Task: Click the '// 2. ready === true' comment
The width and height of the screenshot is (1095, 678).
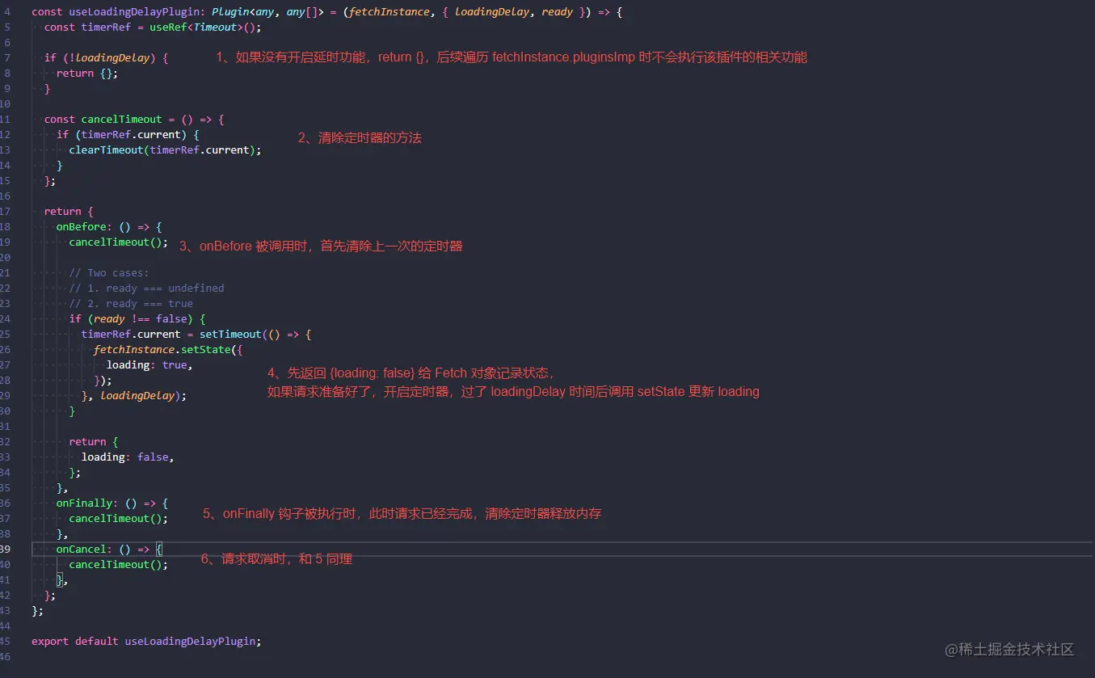Action: click(131, 304)
